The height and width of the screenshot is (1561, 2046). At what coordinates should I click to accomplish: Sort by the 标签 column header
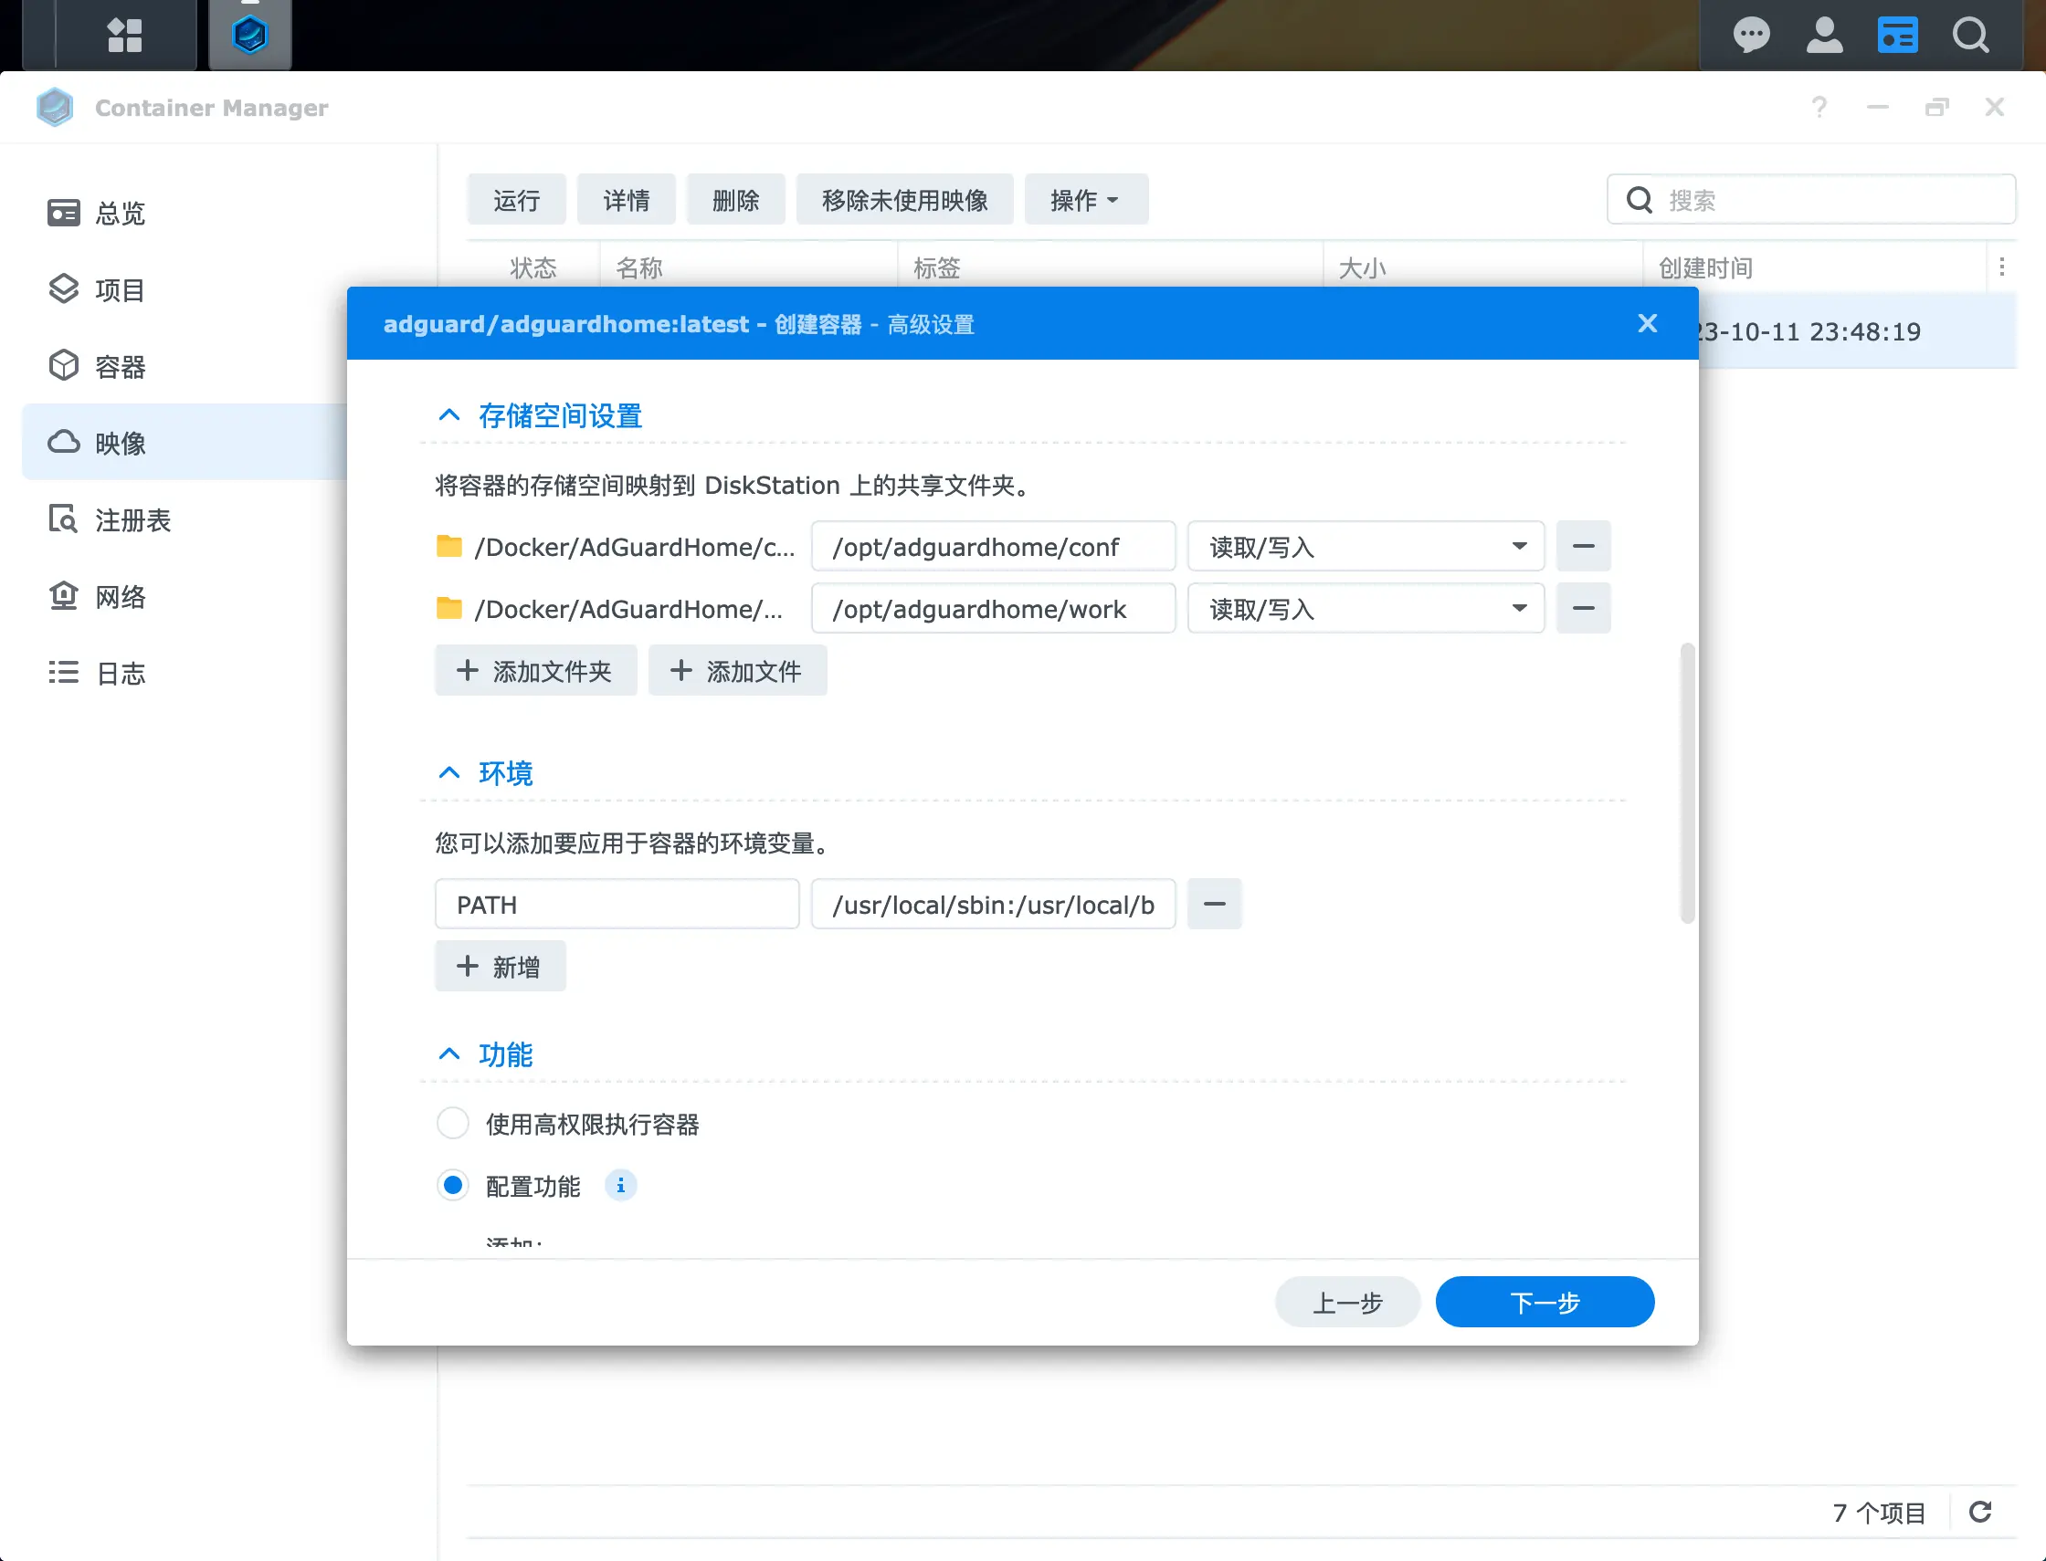click(x=1110, y=267)
